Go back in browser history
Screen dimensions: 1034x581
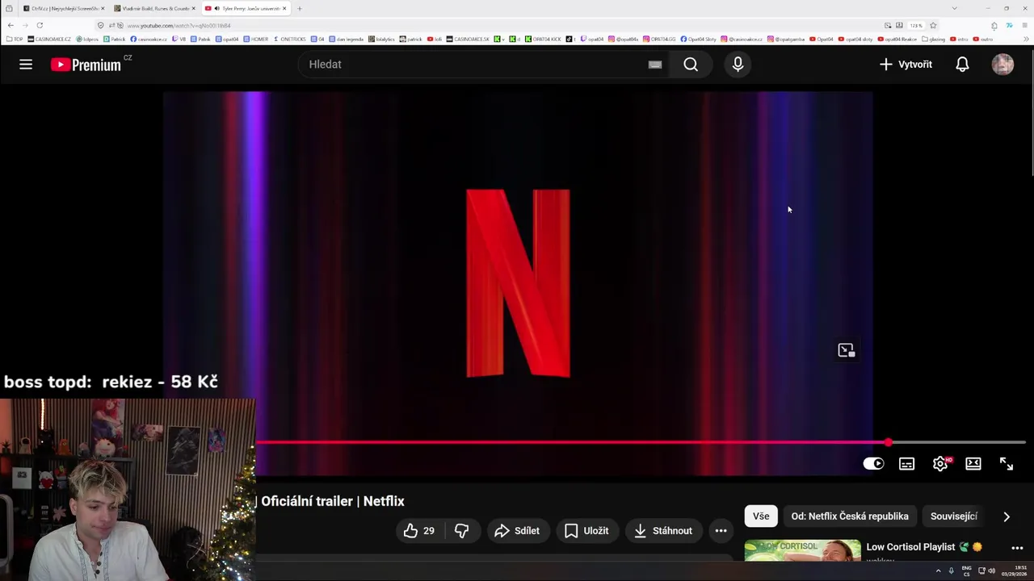click(x=11, y=25)
